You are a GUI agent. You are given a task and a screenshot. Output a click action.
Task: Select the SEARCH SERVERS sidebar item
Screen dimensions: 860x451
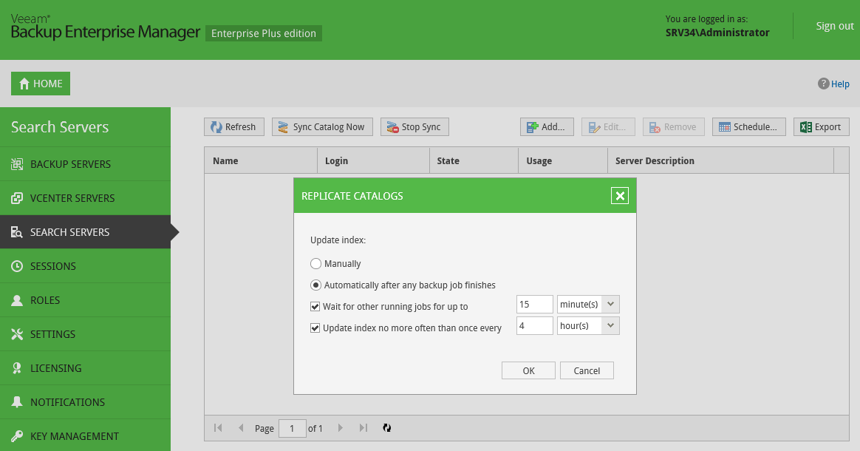tap(85, 232)
